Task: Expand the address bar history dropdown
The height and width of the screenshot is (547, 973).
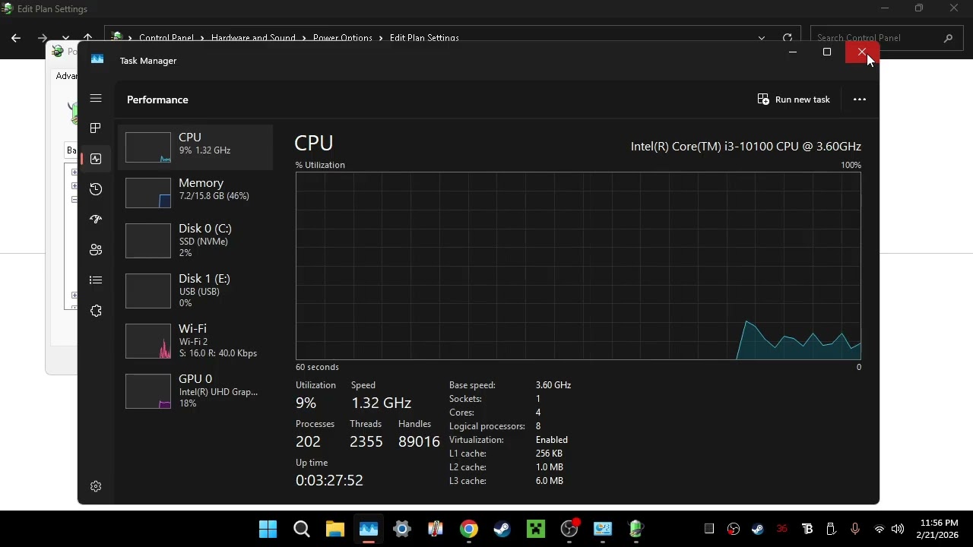Action: click(762, 38)
